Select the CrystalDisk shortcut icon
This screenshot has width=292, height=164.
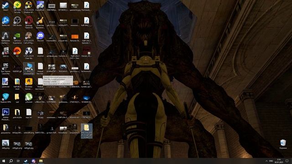[x=40, y=5]
